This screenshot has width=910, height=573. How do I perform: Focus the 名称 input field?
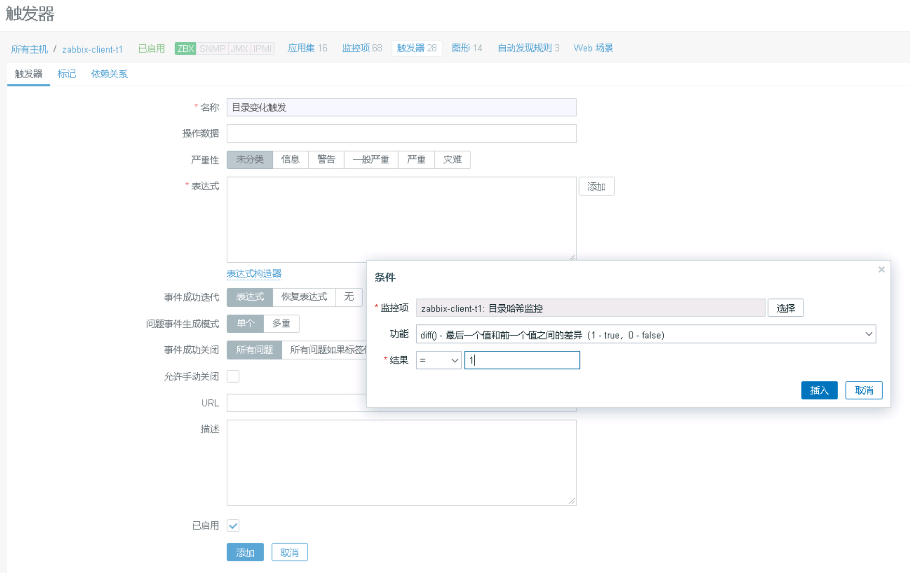(x=401, y=107)
